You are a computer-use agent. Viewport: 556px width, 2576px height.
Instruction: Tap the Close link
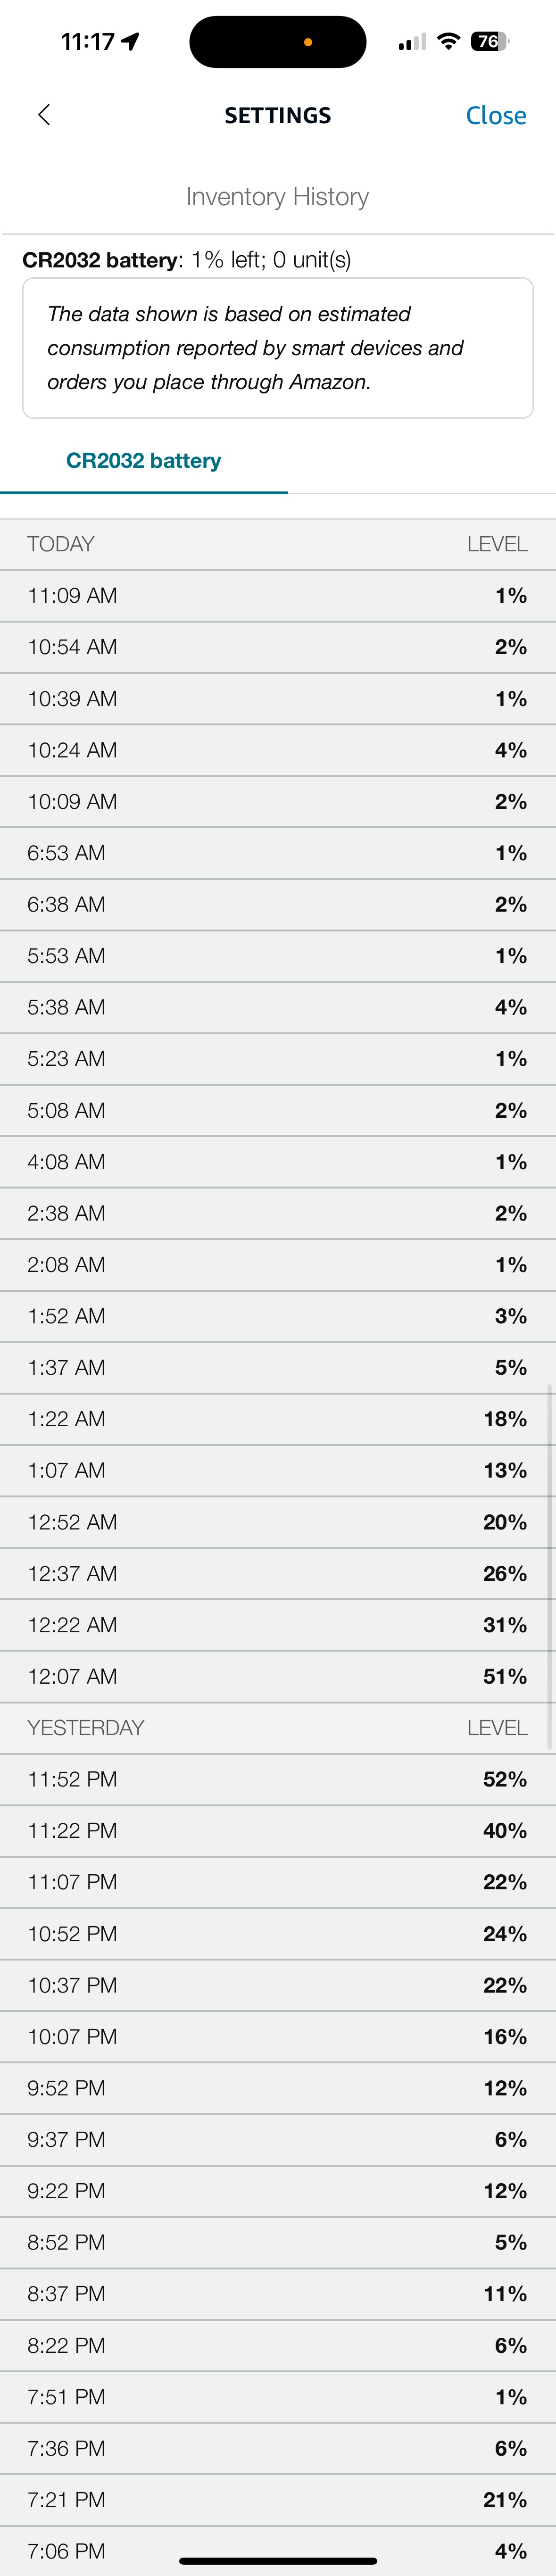point(495,115)
